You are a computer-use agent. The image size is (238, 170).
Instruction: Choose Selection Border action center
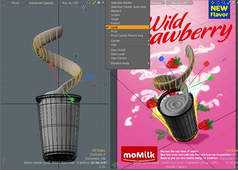click(128, 3)
